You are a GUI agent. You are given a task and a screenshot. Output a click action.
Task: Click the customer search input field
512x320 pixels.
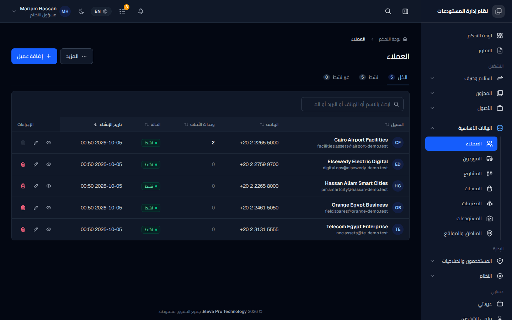pos(352,104)
